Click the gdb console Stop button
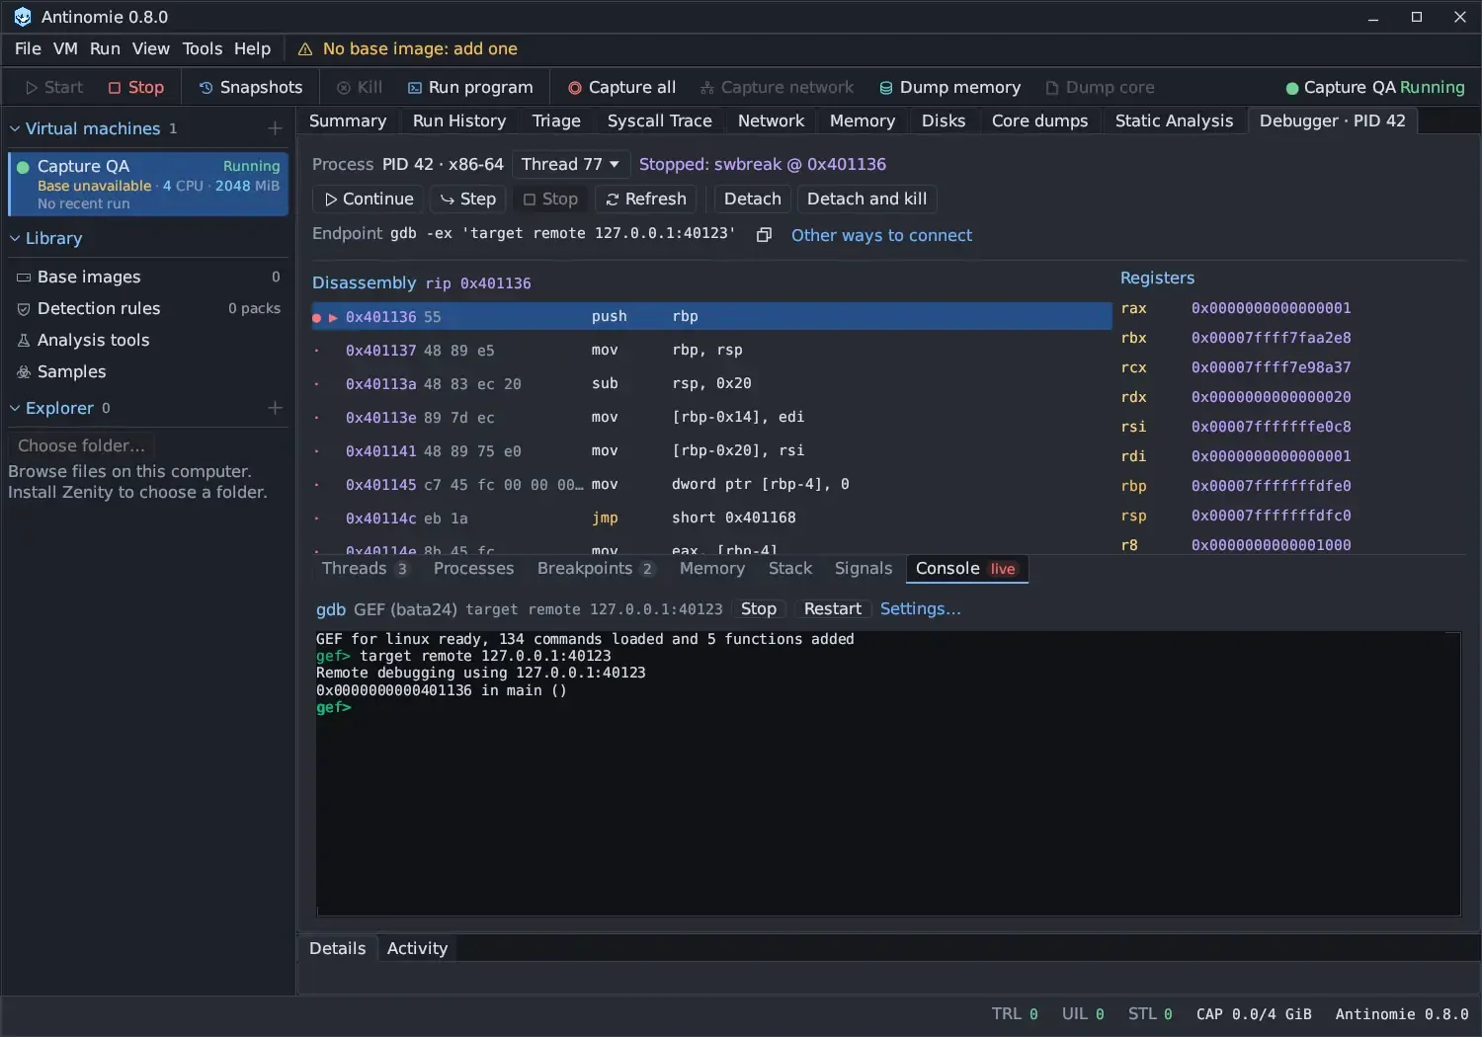1482x1037 pixels. coord(758,609)
